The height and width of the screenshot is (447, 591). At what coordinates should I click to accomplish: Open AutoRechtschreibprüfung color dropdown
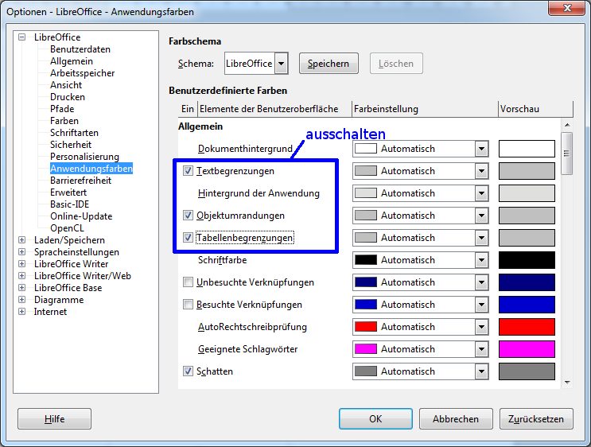pos(481,326)
